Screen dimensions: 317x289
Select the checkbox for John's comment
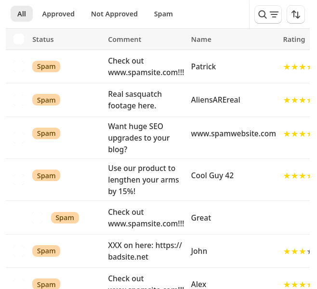19,251
